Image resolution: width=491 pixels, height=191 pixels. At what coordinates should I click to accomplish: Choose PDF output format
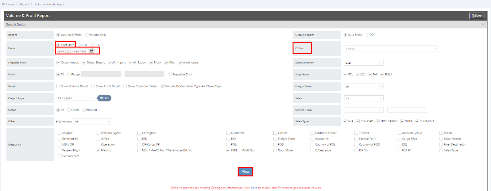click(x=367, y=35)
